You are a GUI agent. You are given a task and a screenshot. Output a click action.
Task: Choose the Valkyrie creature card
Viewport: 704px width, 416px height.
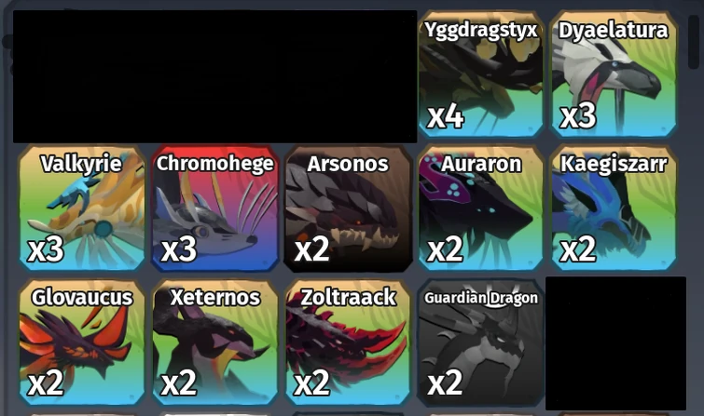pyautogui.click(x=82, y=208)
